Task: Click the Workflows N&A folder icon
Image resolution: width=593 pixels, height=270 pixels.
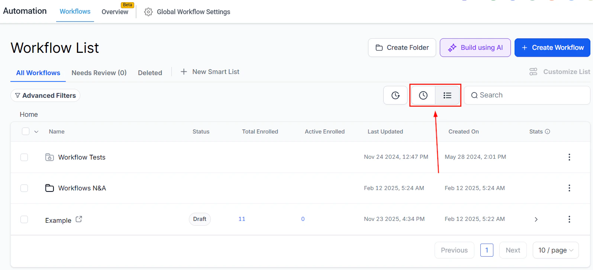Action: click(x=49, y=188)
